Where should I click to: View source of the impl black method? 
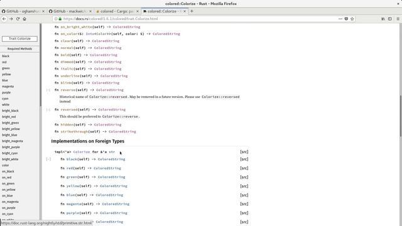pyautogui.click(x=244, y=159)
